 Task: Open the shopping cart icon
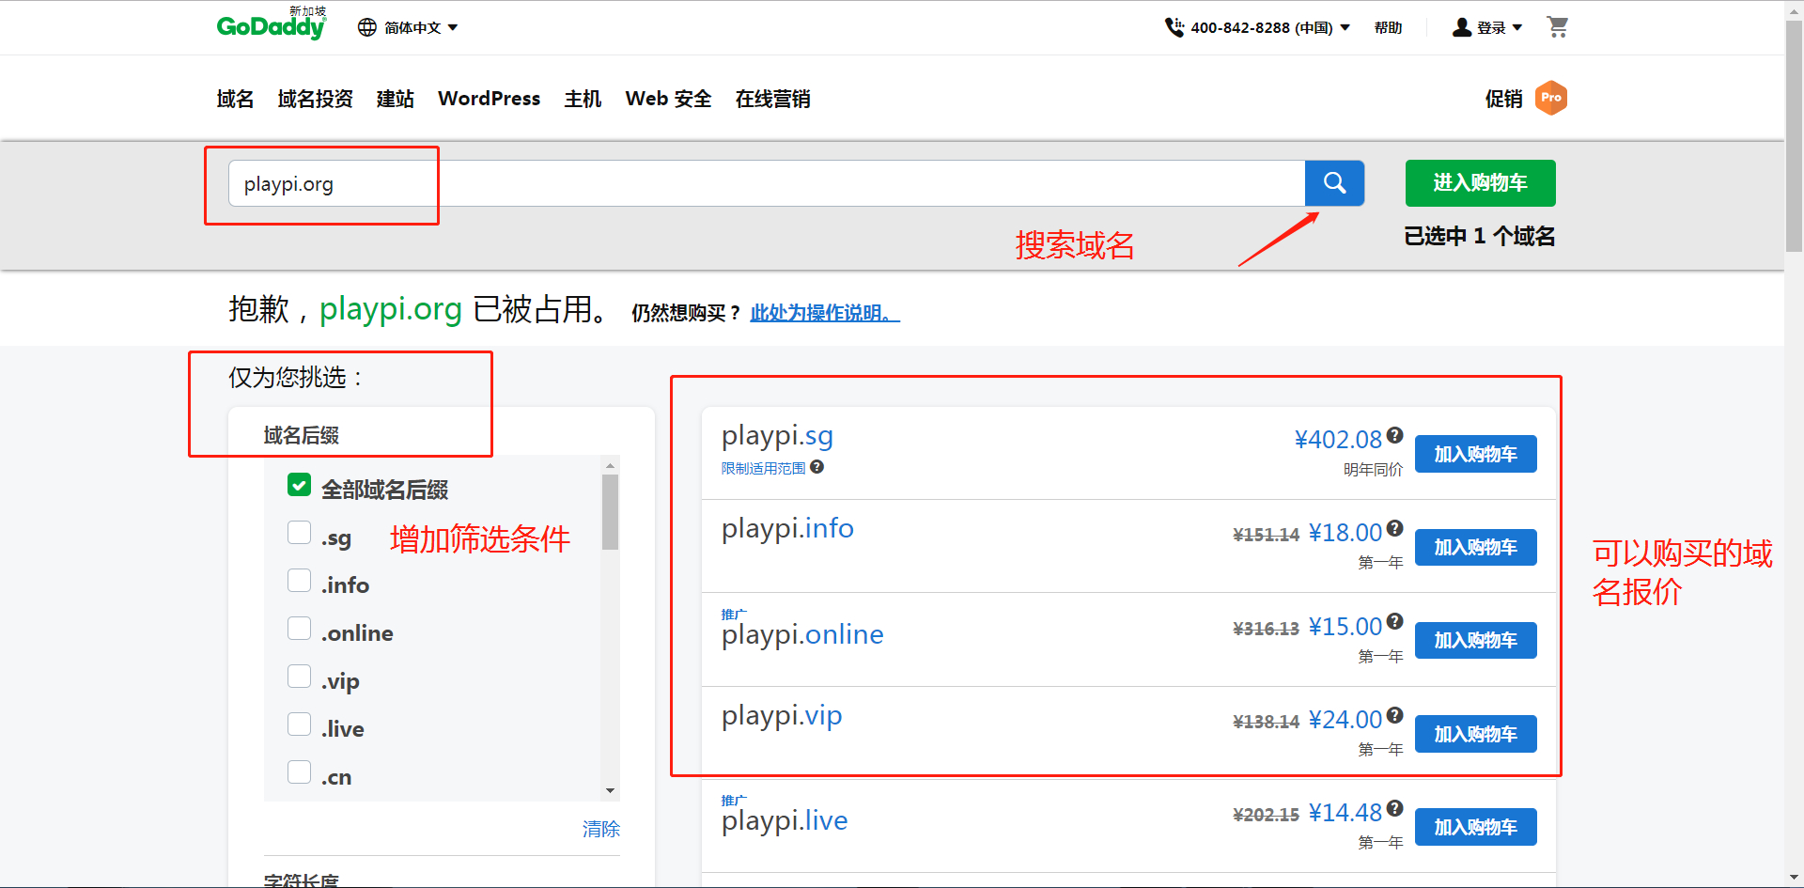[1557, 27]
